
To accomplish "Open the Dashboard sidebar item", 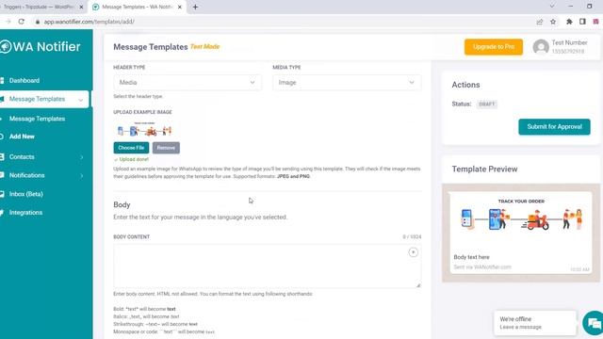I will pos(24,80).
